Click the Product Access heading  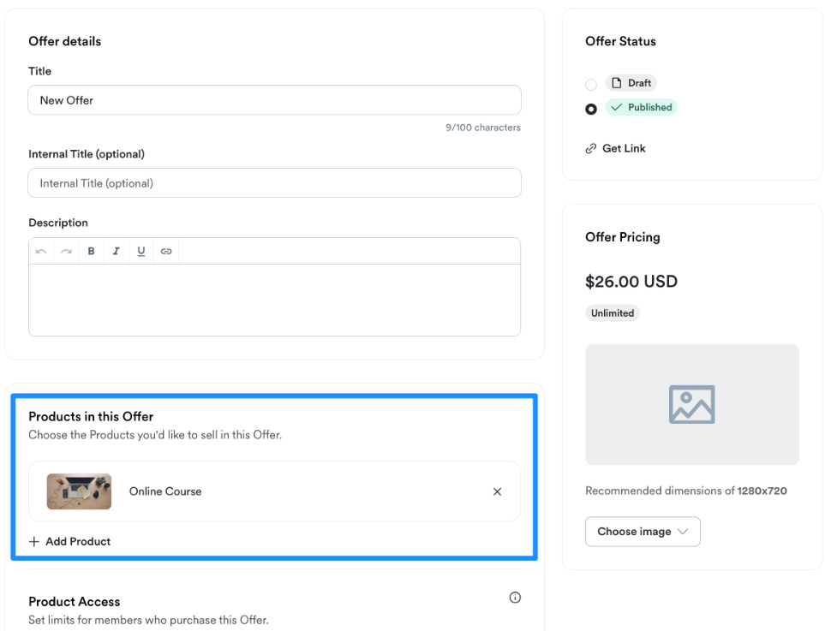[x=75, y=602]
